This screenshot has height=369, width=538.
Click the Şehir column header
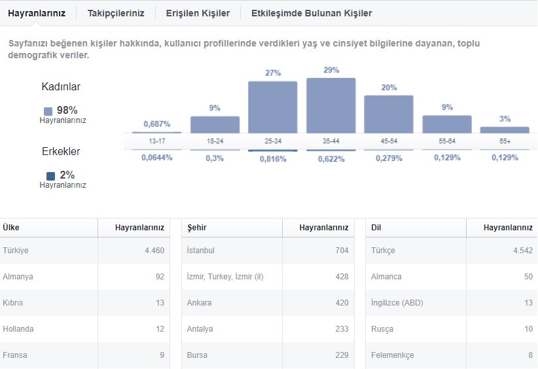[197, 228]
